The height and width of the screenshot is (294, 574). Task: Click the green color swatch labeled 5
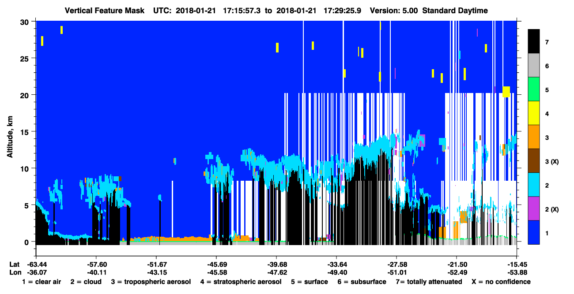point(534,89)
